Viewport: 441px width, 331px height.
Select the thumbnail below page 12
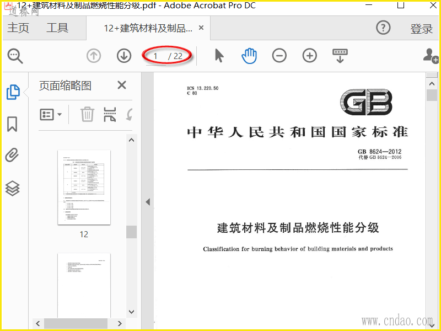click(x=84, y=285)
